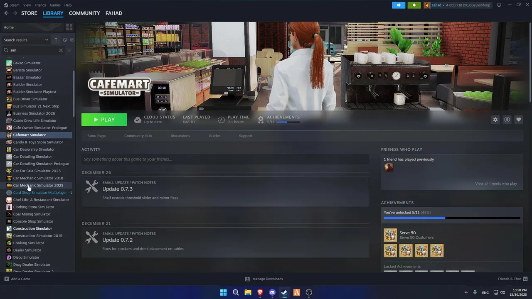This screenshot has width=532, height=299.
Task: Click the ready-to-play filter icon
Action: 72,40
